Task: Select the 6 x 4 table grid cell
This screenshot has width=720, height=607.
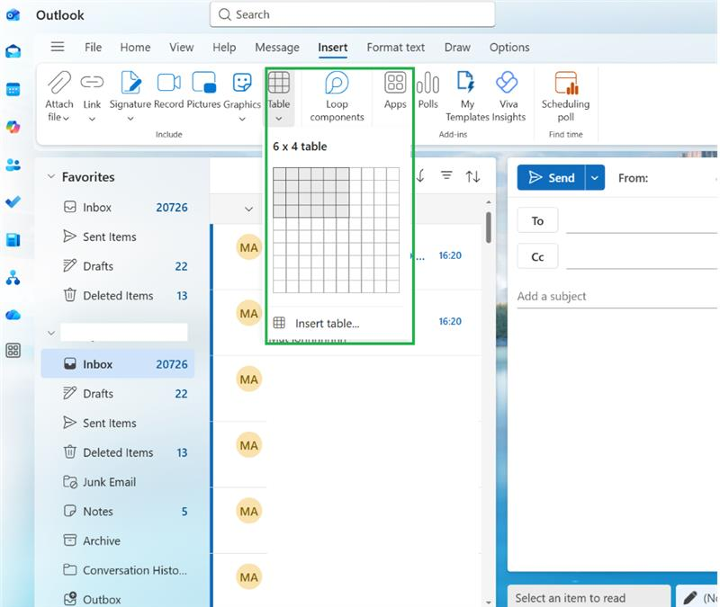Action: [x=343, y=211]
